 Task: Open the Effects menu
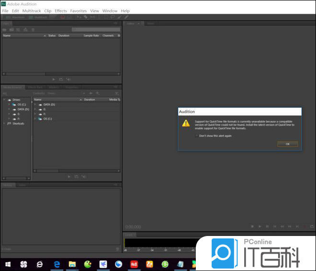(61, 11)
